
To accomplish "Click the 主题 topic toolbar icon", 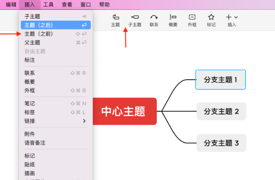I will [x=116, y=20].
